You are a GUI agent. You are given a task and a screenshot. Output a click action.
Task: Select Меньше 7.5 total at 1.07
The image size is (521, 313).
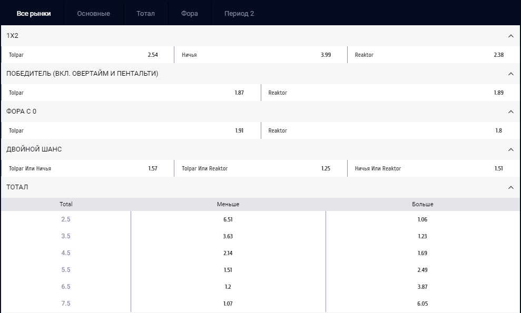(228, 304)
